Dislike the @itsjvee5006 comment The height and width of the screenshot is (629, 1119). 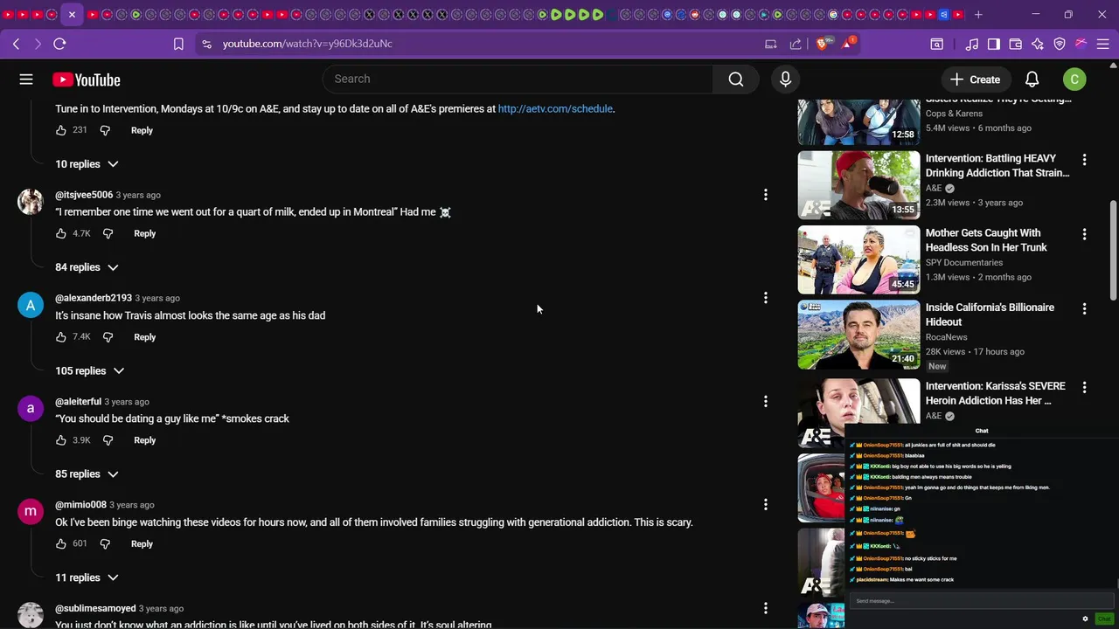pos(108,233)
